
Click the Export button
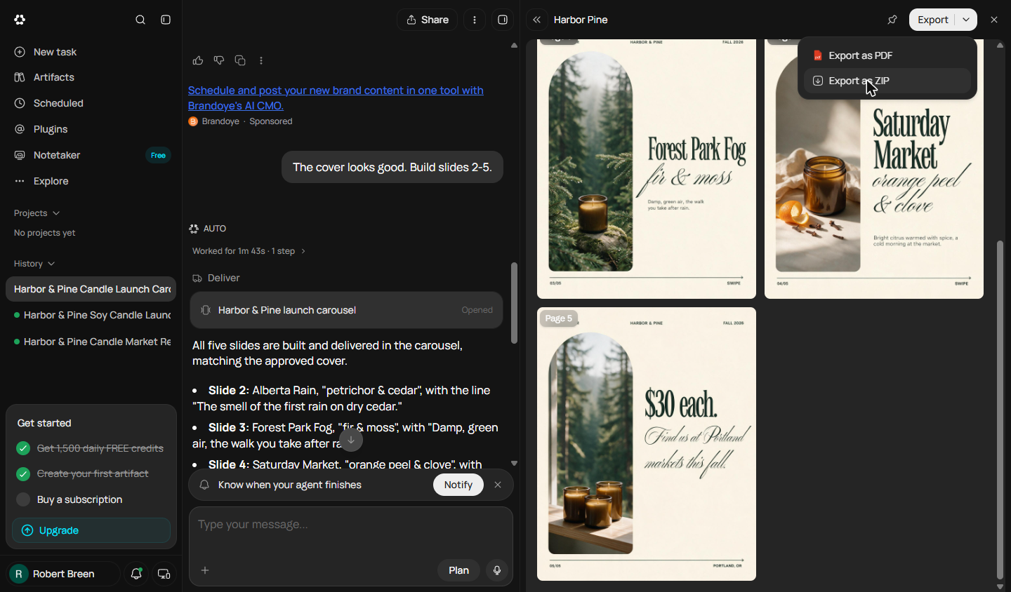coord(933,20)
